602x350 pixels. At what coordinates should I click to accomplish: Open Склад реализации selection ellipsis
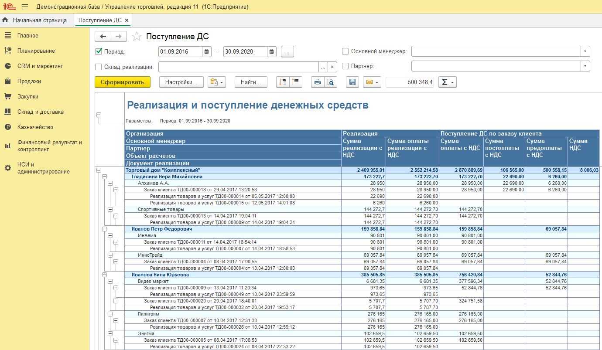tap(323, 67)
